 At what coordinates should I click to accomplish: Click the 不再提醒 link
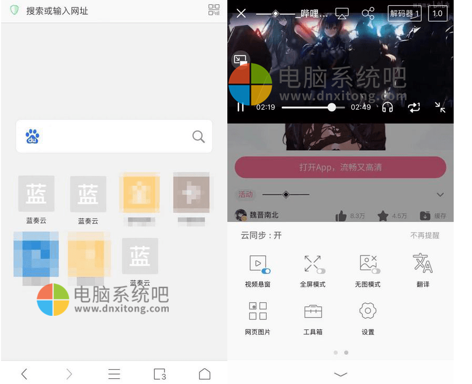click(x=425, y=236)
